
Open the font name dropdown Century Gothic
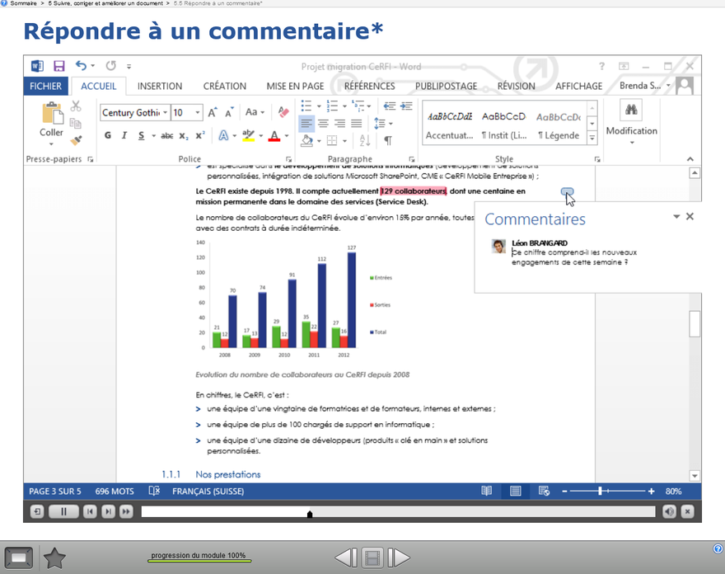[x=166, y=113]
